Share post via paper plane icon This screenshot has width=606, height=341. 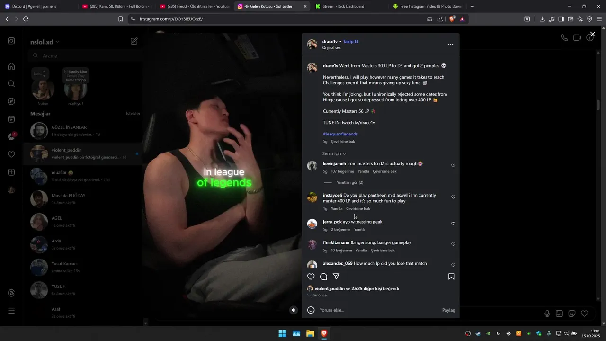(x=336, y=277)
